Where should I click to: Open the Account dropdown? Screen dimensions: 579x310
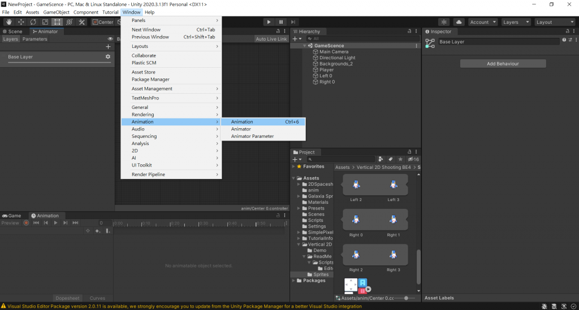pos(483,22)
